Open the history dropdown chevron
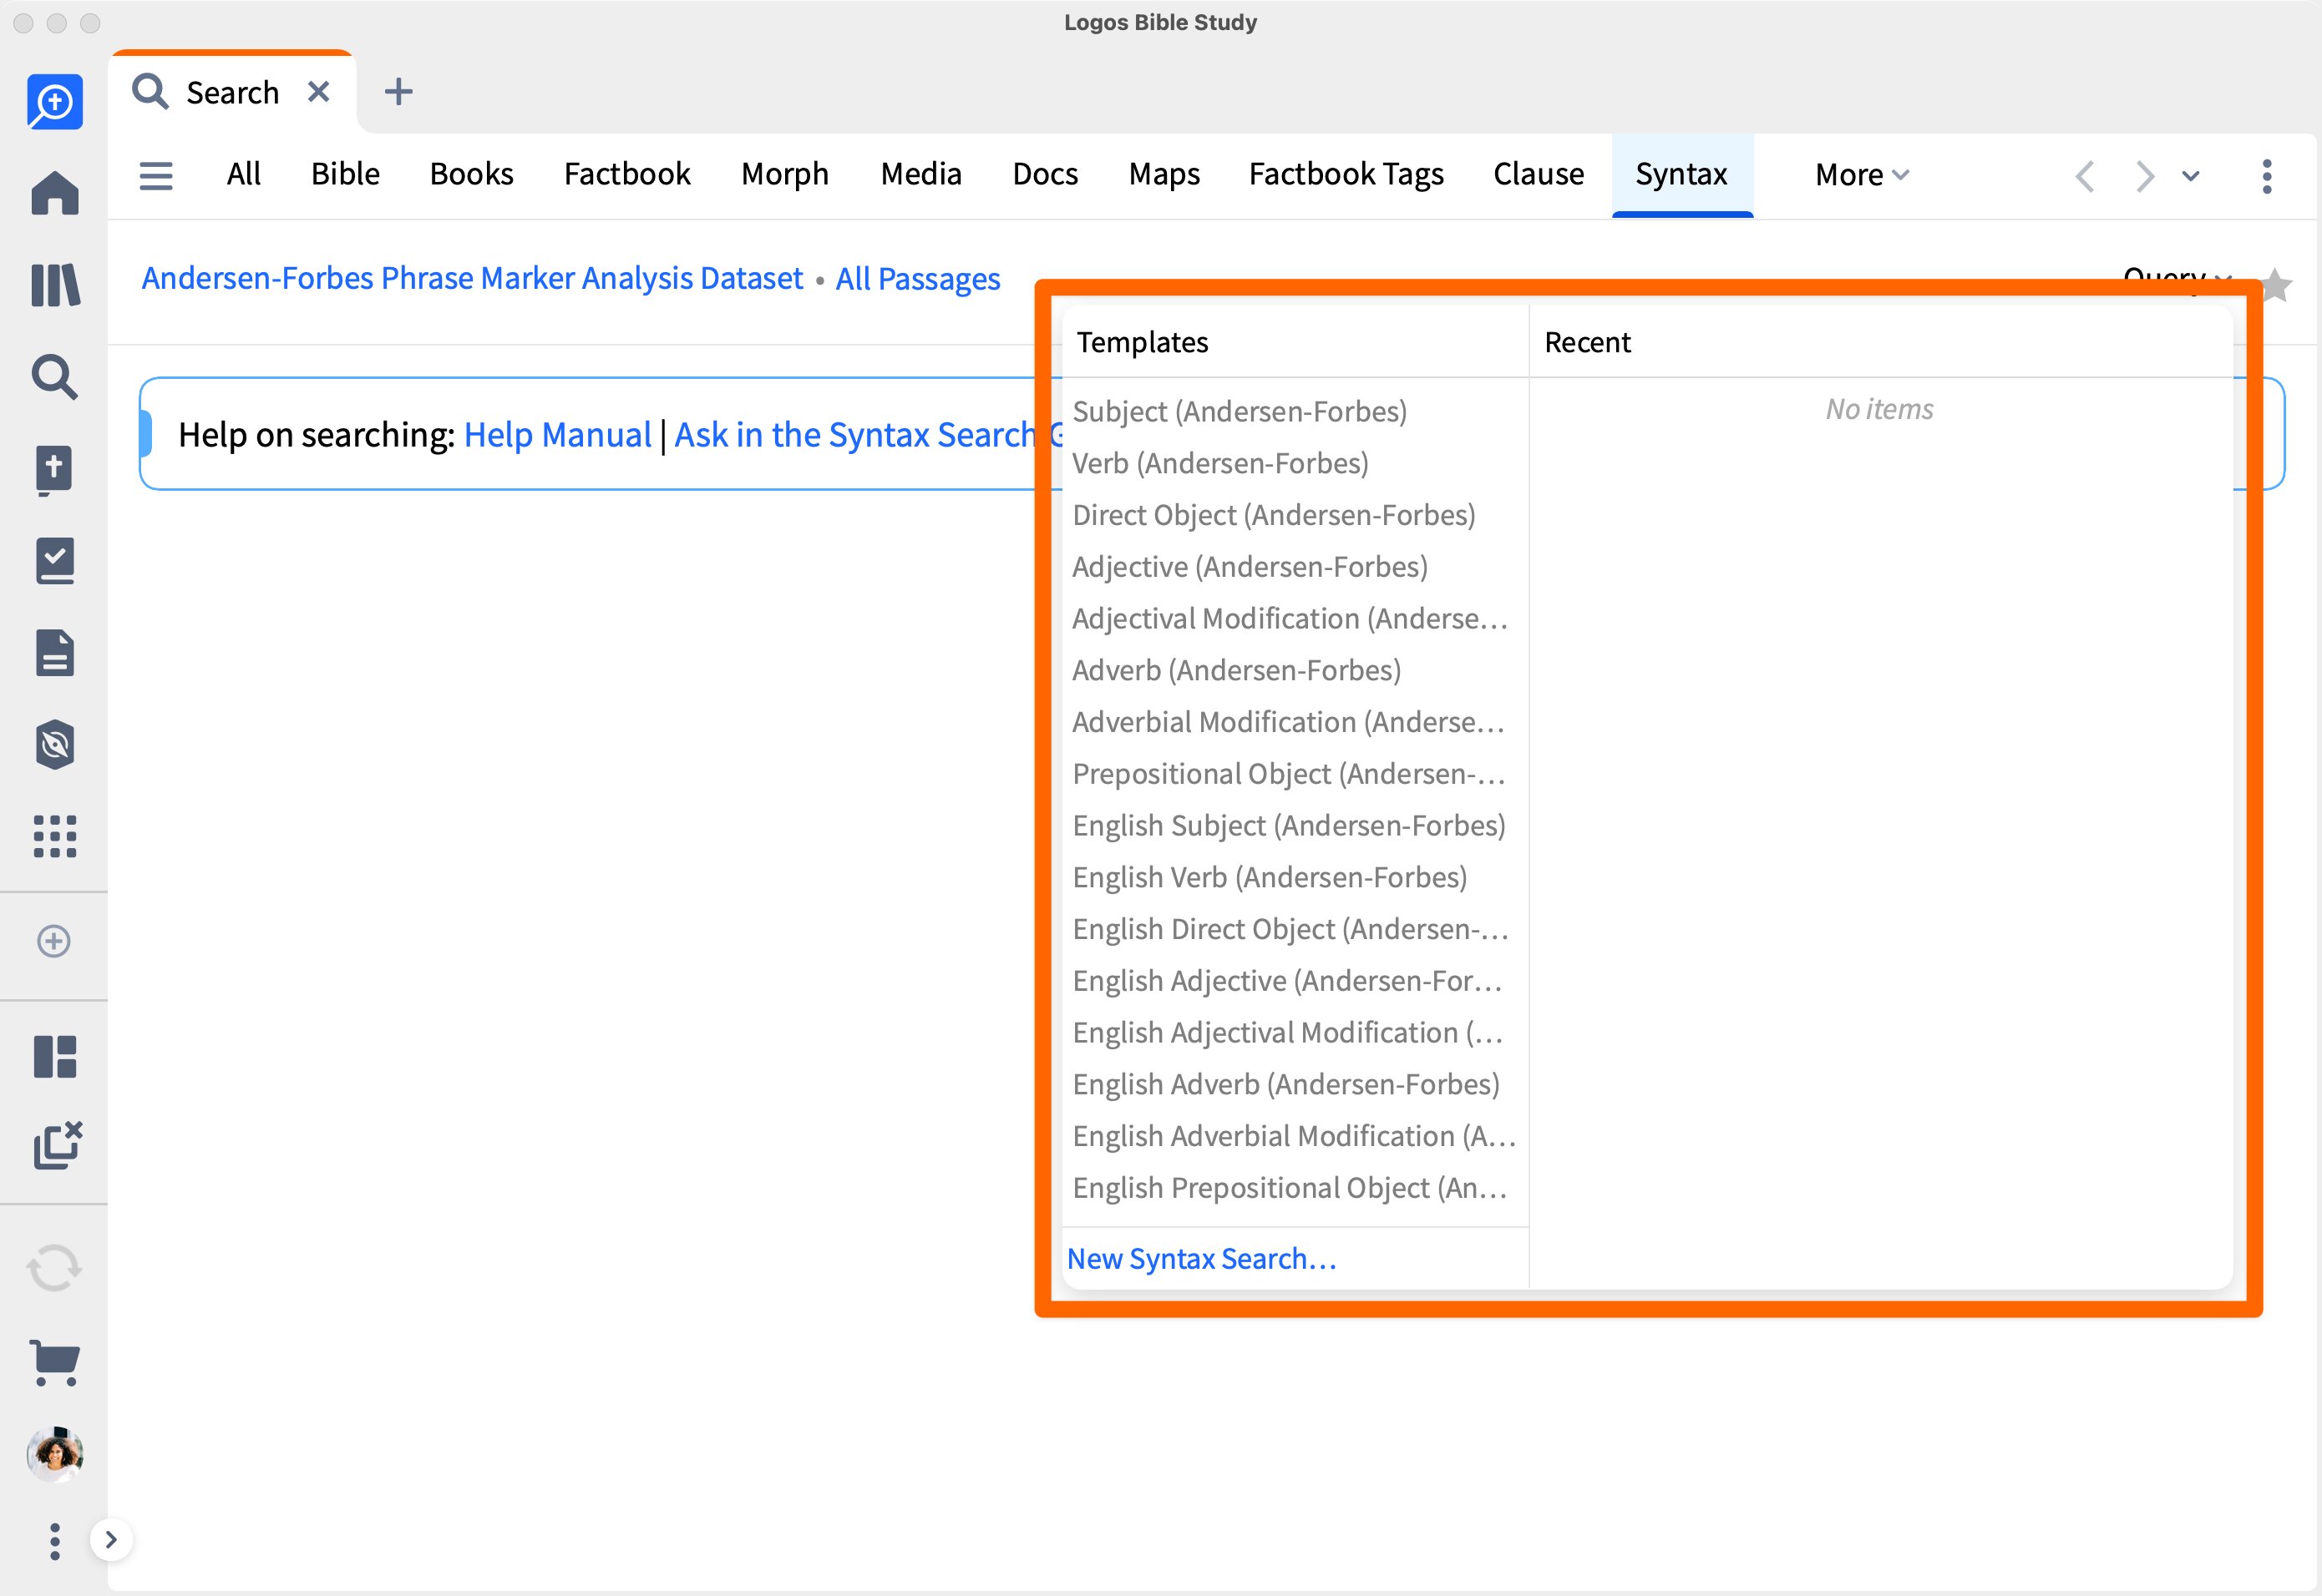The image size is (2322, 1596). click(x=2191, y=176)
